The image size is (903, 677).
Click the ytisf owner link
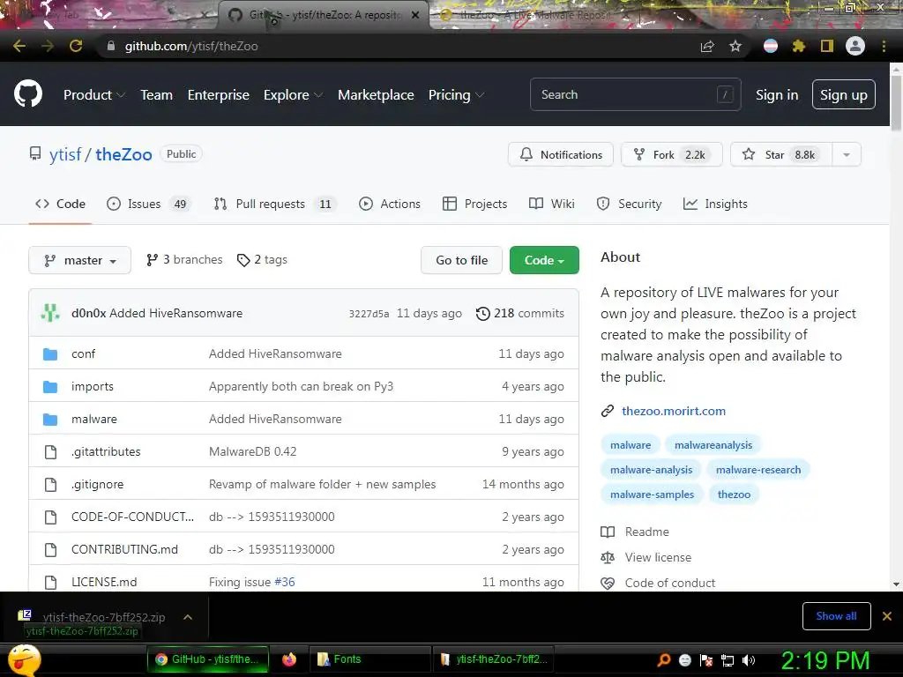click(x=65, y=154)
